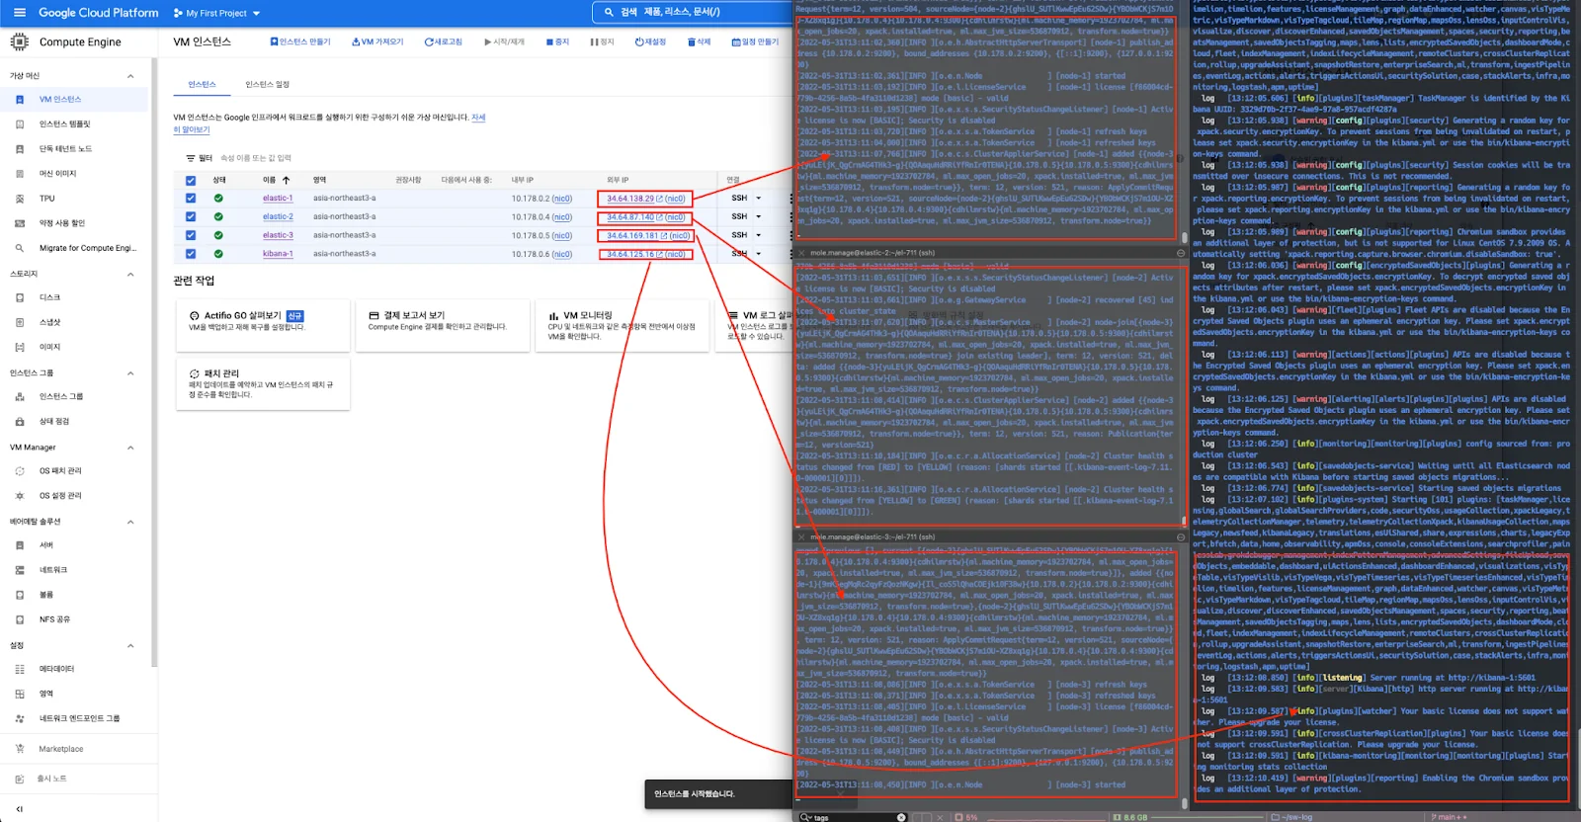The image size is (1581, 822).
Task: Expand SSH options dropdown for elastic-1
Action: click(759, 199)
